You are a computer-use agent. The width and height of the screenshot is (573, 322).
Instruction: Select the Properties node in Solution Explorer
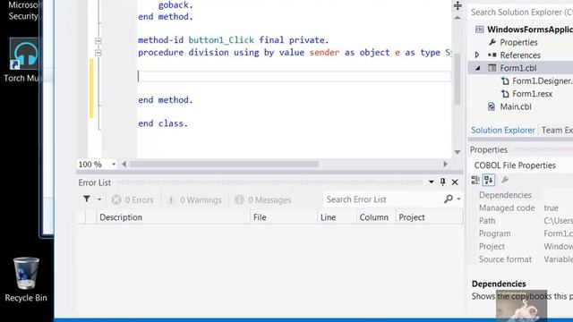pos(518,42)
